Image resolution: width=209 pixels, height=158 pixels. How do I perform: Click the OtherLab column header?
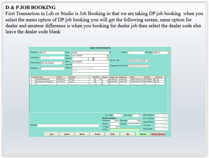pos(160,77)
